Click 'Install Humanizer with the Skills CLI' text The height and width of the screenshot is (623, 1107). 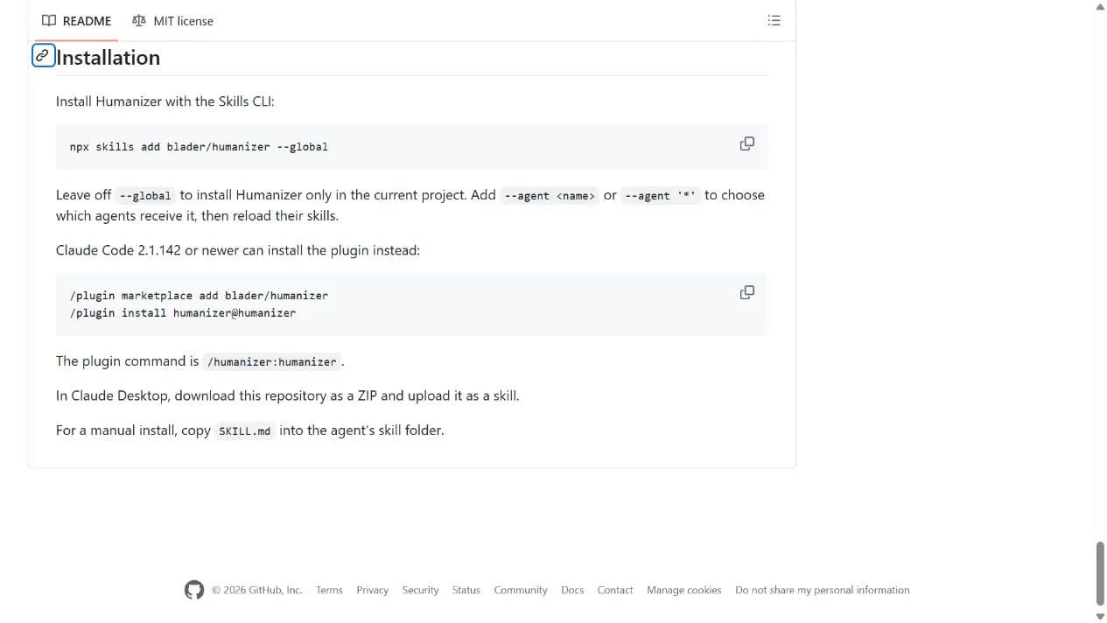(165, 101)
